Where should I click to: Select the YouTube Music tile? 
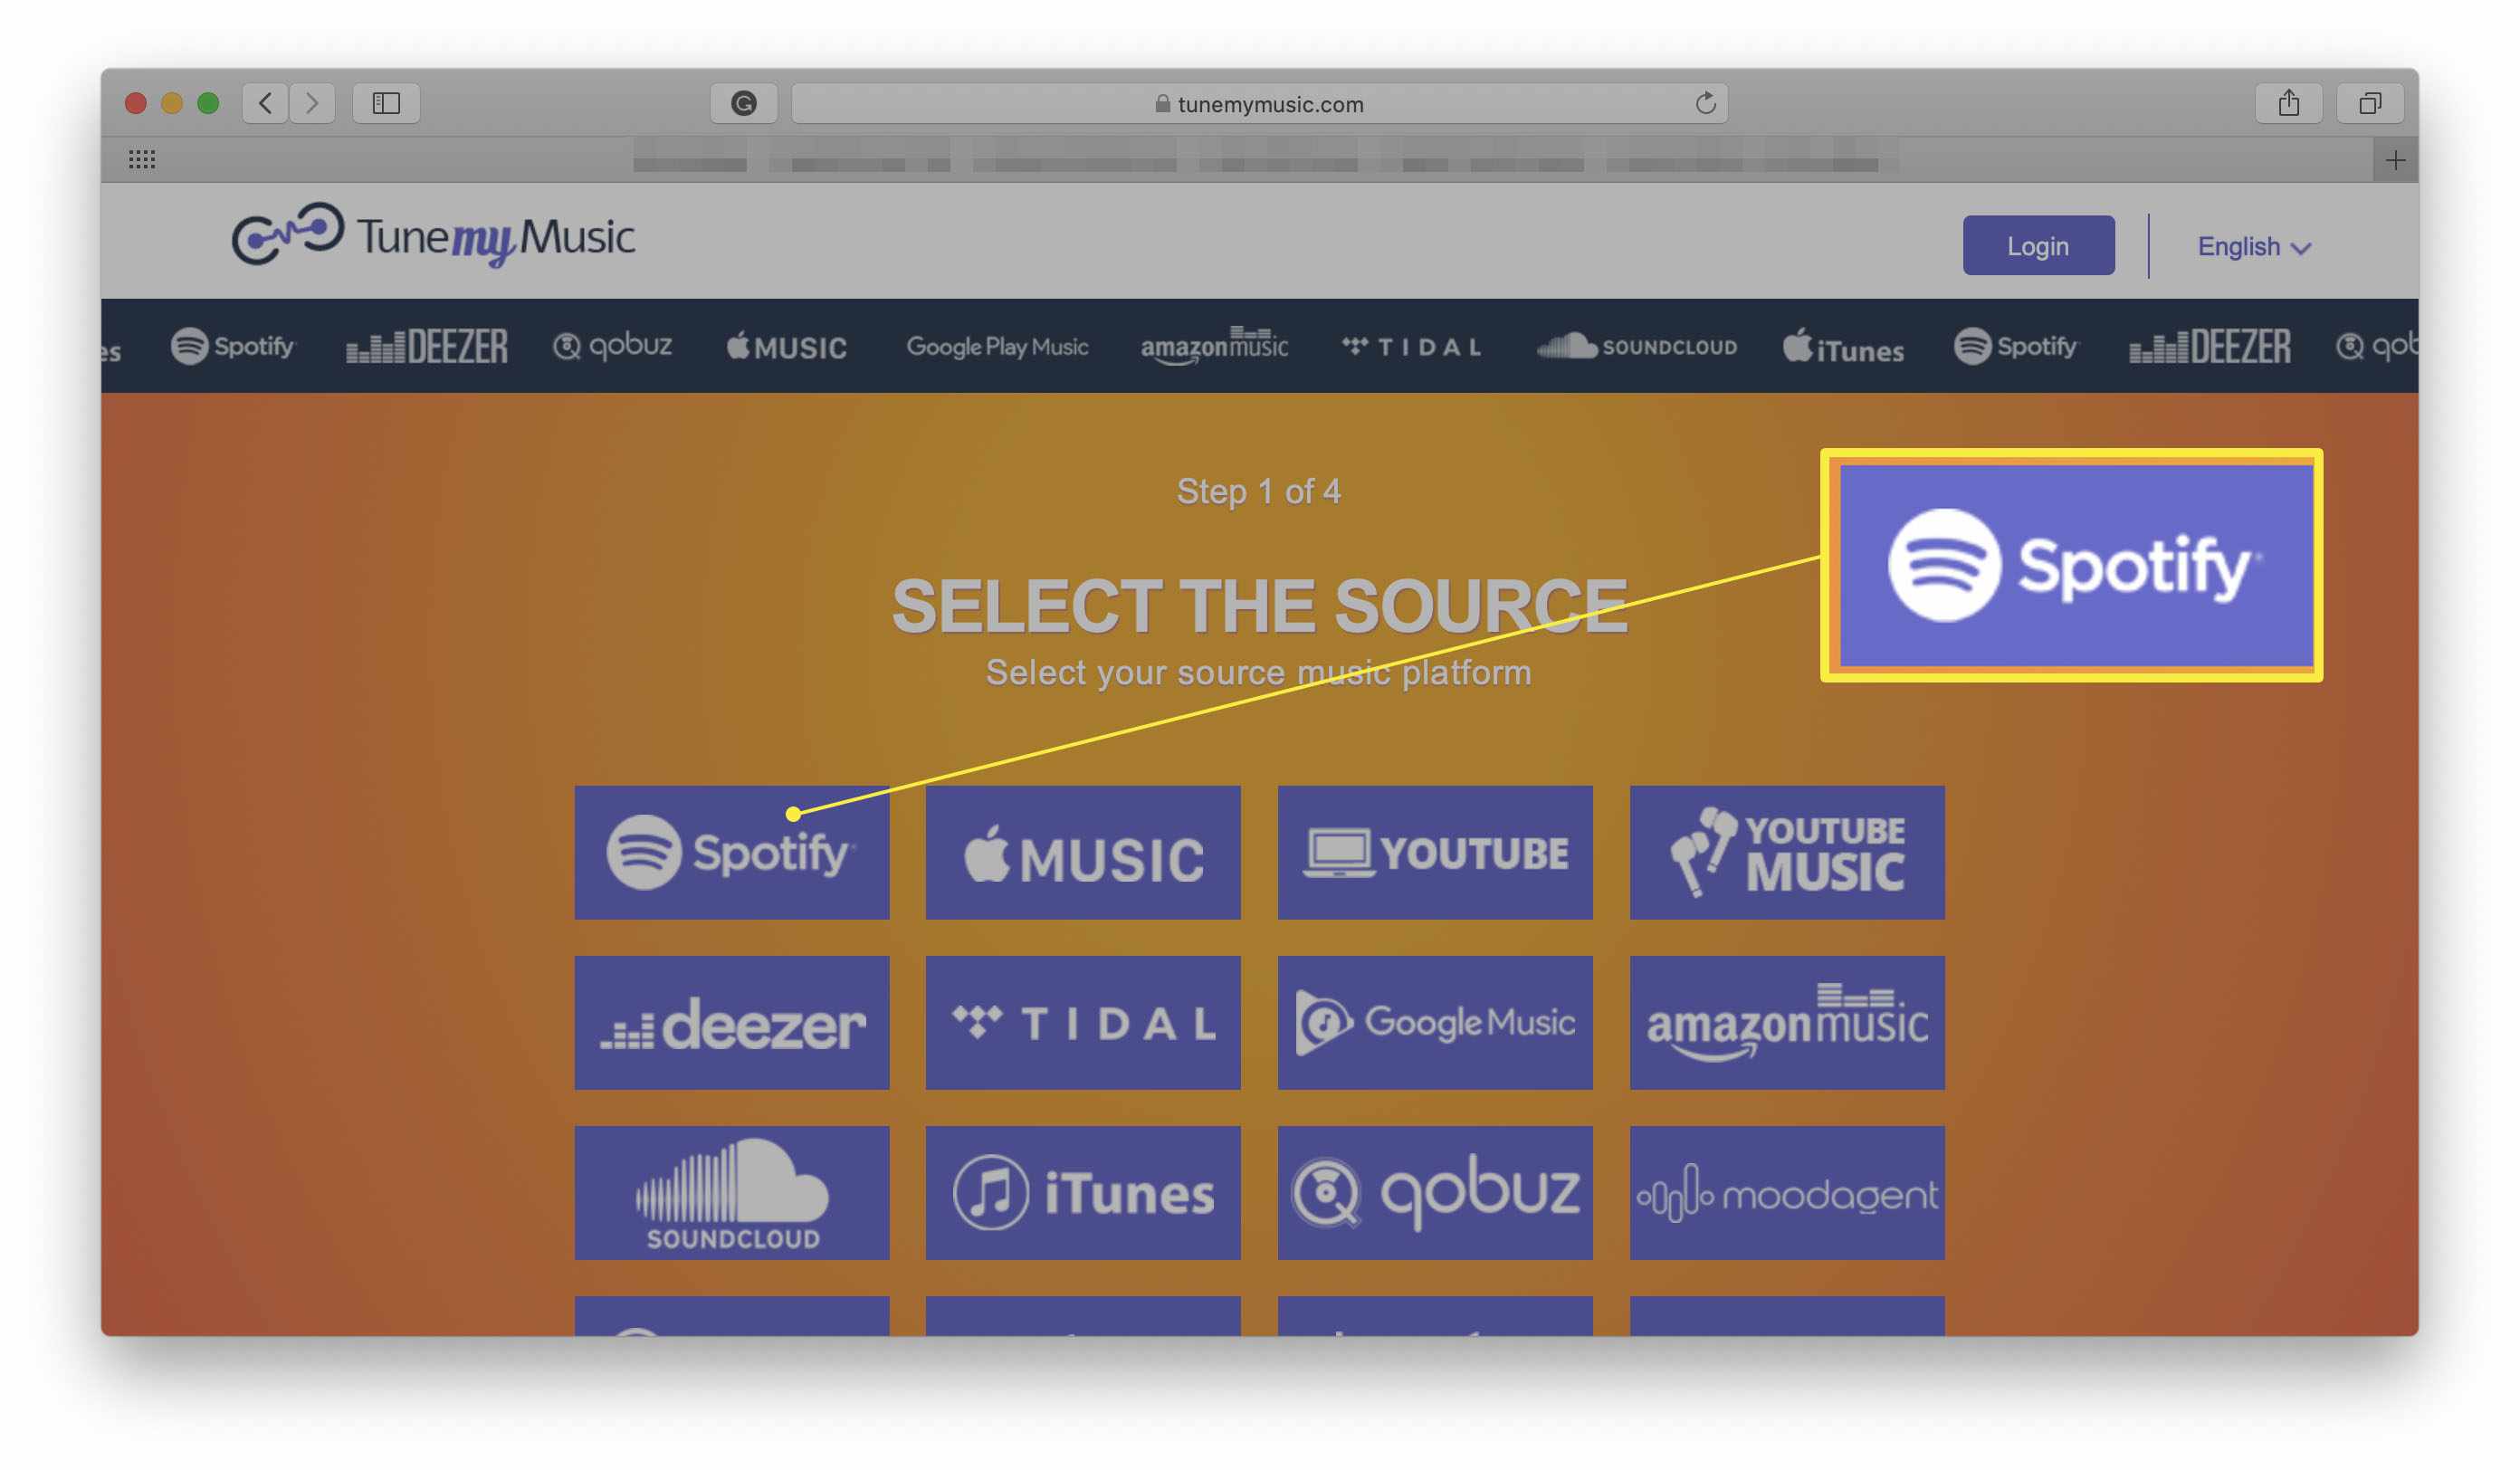tap(1787, 852)
